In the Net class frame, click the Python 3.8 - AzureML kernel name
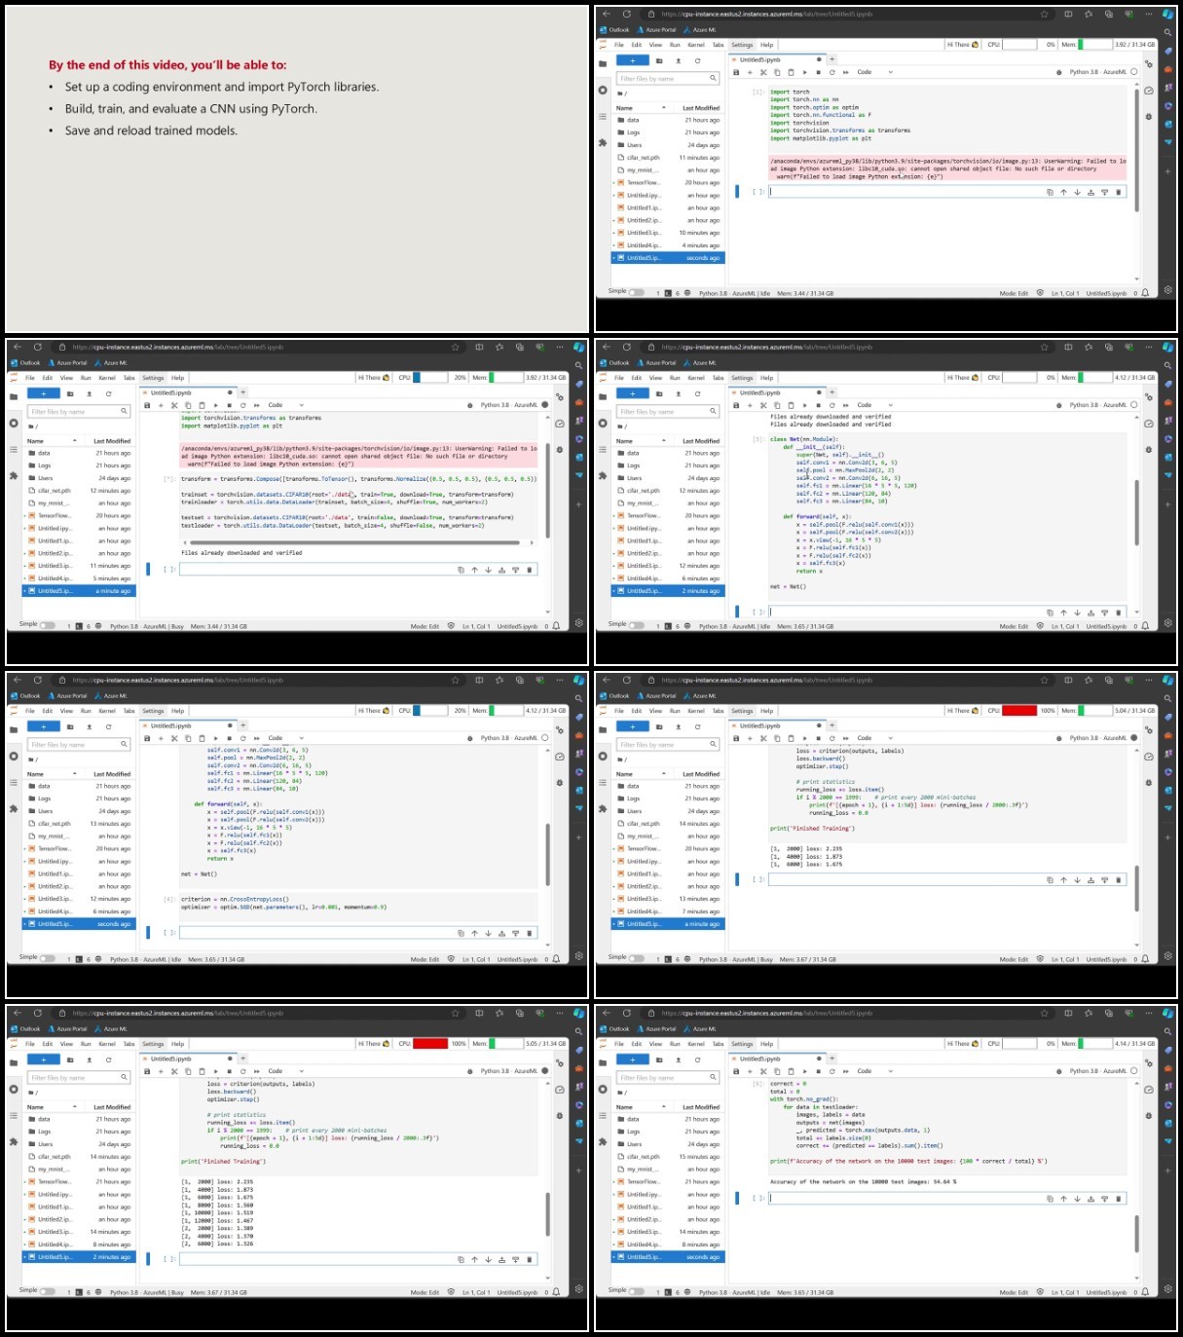1183x1337 pixels. pyautogui.click(x=1097, y=405)
